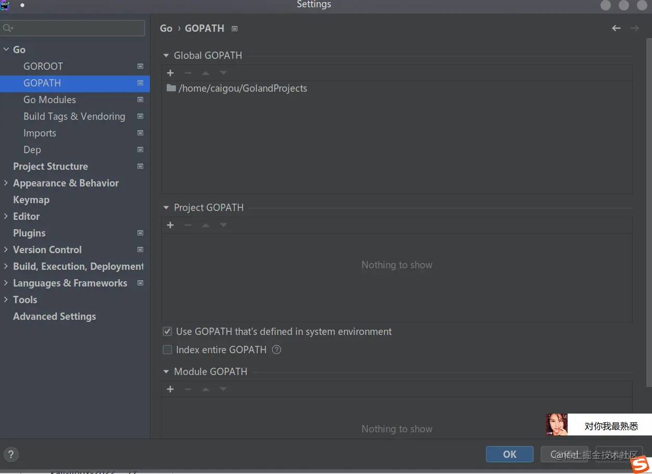Click project icon next to Plugins
The image size is (652, 474).
pyautogui.click(x=140, y=233)
